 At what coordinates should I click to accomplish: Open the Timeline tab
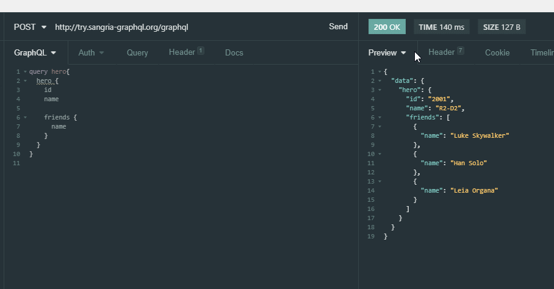(542, 52)
